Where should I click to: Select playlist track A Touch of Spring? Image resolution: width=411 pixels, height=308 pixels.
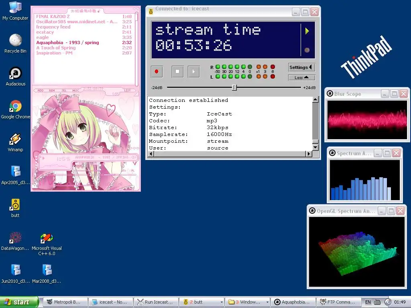pyautogui.click(x=84, y=48)
